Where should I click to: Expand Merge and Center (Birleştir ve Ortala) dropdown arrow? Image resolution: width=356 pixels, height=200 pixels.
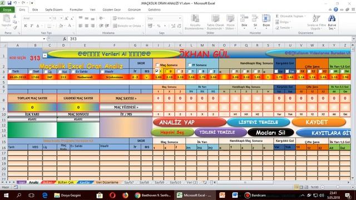[143, 26]
